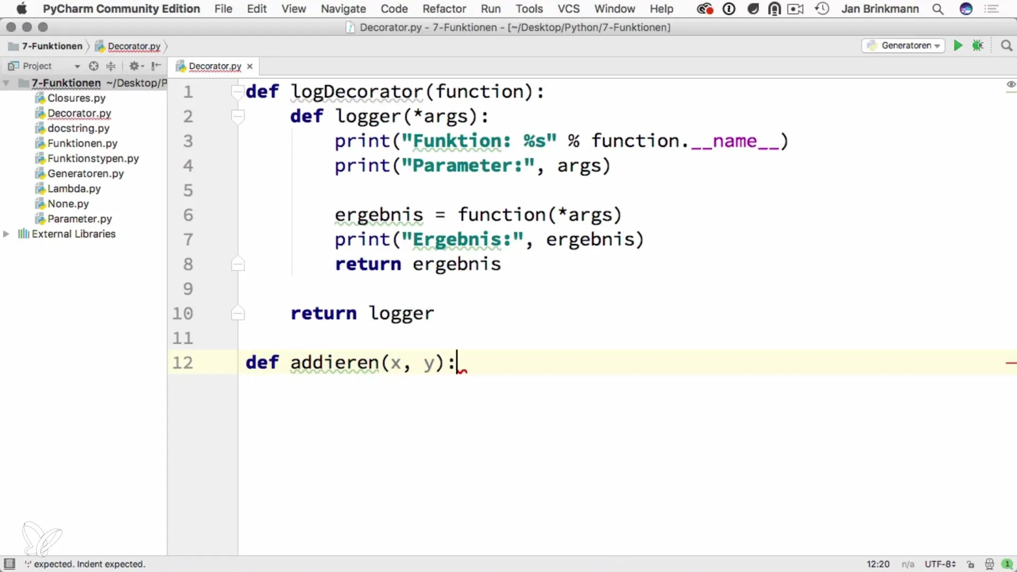
Task: Open Notification Center list icon
Action: 992,9
